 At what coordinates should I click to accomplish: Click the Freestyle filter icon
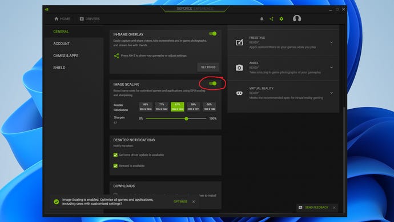click(x=239, y=42)
